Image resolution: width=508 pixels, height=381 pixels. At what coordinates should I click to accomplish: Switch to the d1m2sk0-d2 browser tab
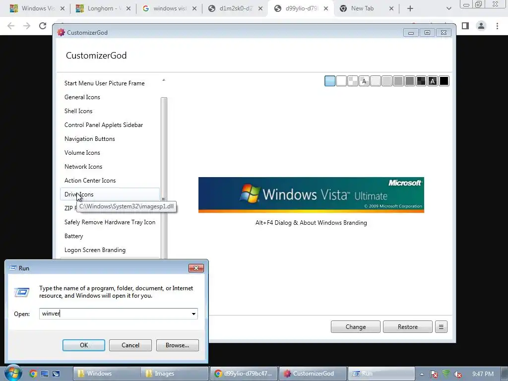(235, 8)
